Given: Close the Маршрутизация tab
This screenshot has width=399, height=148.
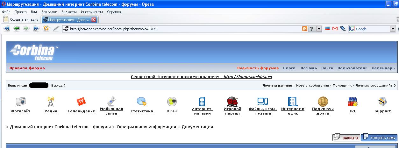Looking at the screenshot, I should 94,19.
